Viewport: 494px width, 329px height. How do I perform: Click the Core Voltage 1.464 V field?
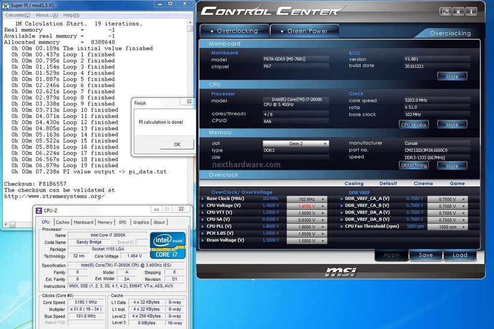click(x=134, y=256)
